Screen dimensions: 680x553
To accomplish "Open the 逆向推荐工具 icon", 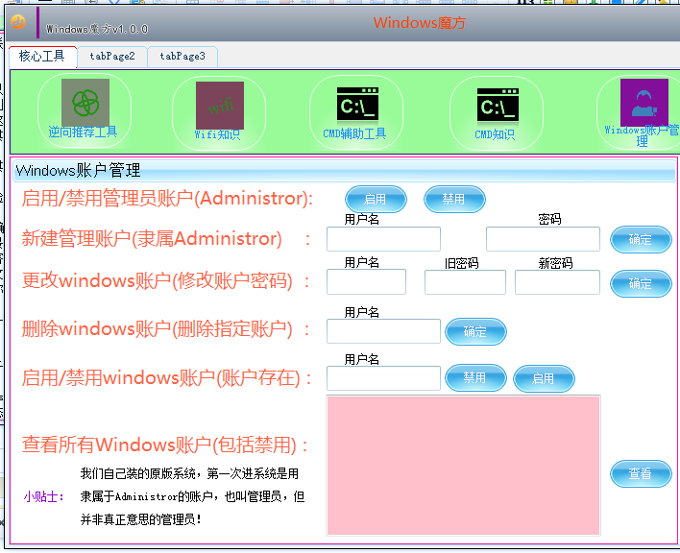I will 85,109.
